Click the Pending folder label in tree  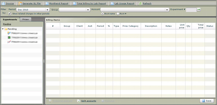(x=12, y=29)
